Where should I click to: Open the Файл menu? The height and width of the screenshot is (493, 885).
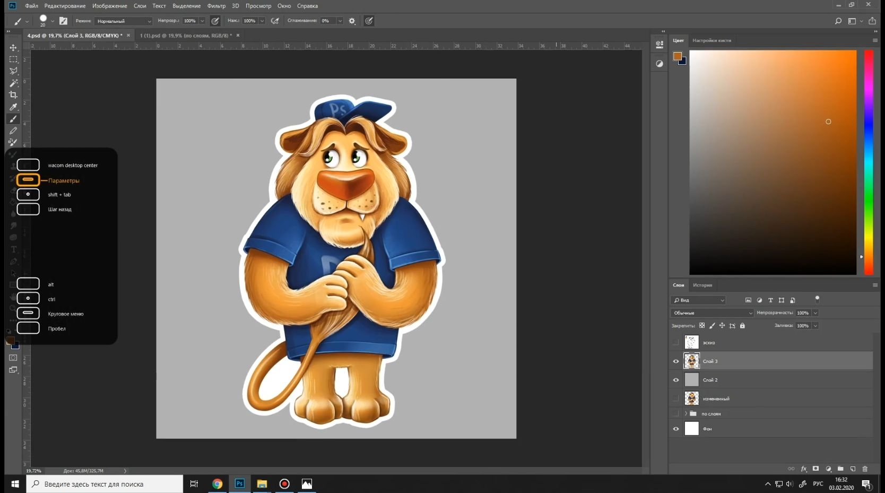31,6
